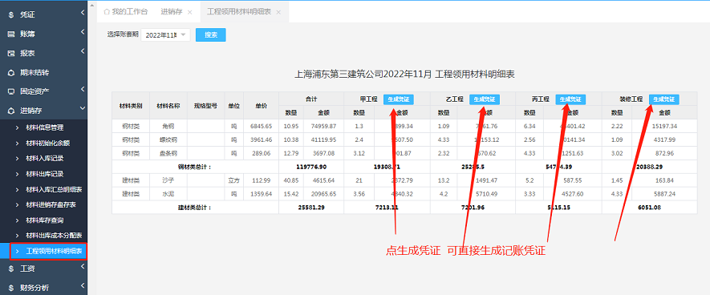Image resolution: width=710 pixels, height=295 pixels.
Task: Click the 角钢 material name cell
Action: click(x=168, y=126)
